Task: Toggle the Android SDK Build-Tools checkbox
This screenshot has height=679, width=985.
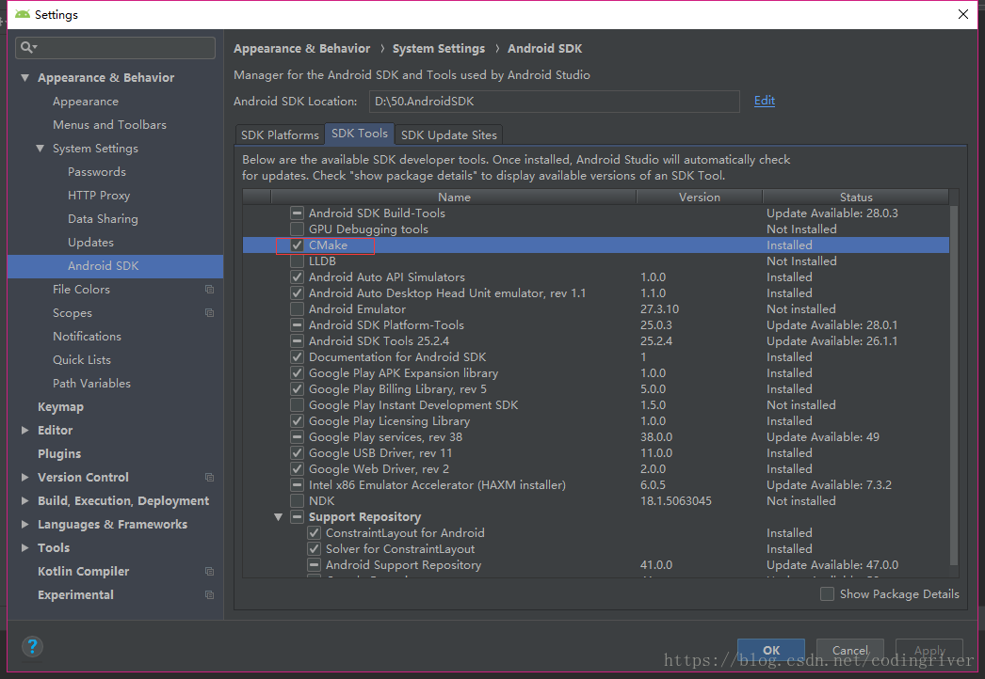Action: coord(298,213)
